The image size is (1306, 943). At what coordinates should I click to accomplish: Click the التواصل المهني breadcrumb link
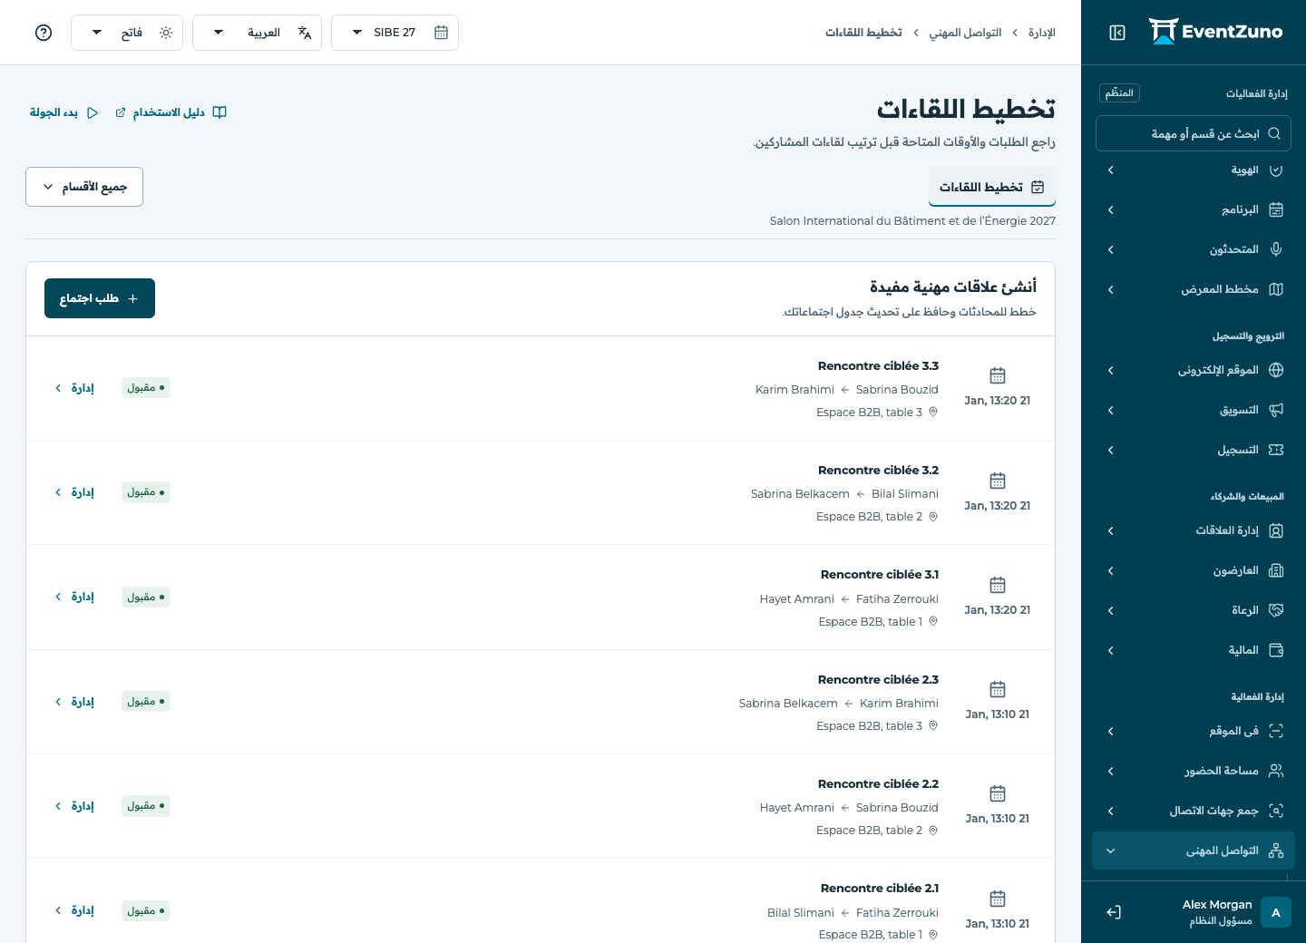(x=965, y=33)
